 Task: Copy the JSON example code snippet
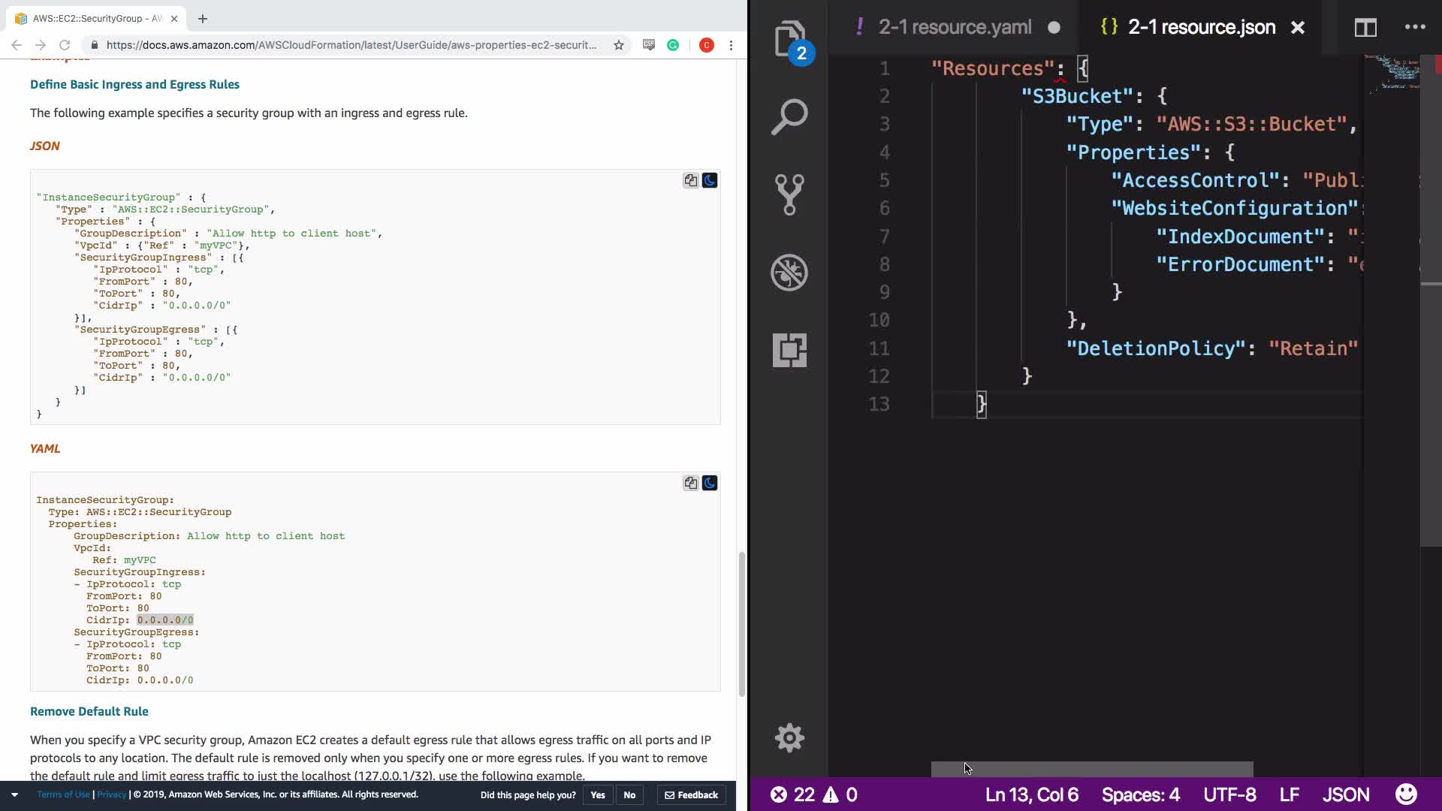pyautogui.click(x=690, y=180)
